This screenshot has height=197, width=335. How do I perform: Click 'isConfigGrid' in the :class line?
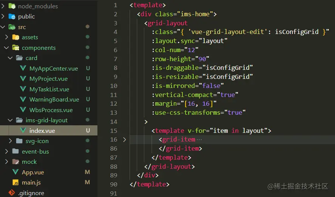tap(297, 32)
